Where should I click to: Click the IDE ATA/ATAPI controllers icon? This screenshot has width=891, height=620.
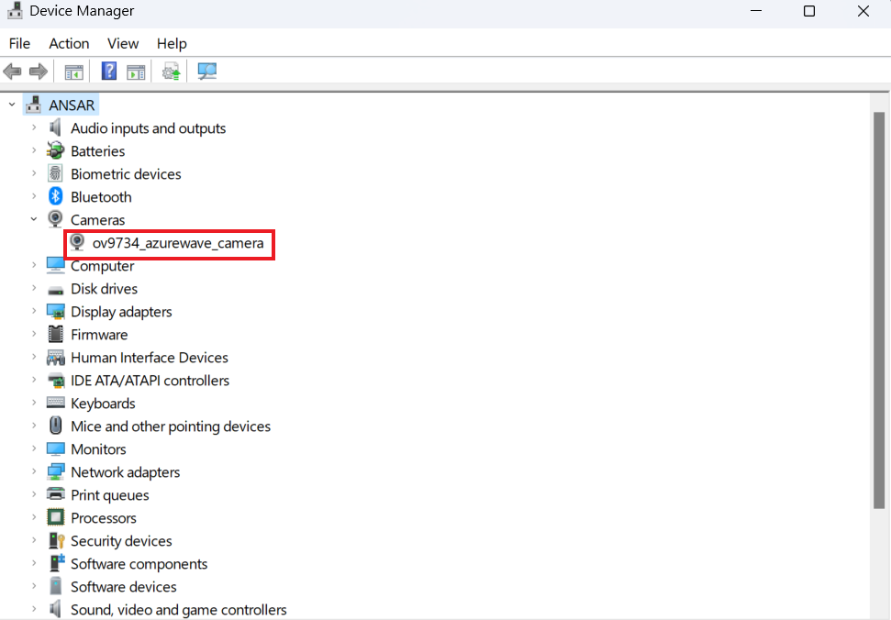(55, 380)
